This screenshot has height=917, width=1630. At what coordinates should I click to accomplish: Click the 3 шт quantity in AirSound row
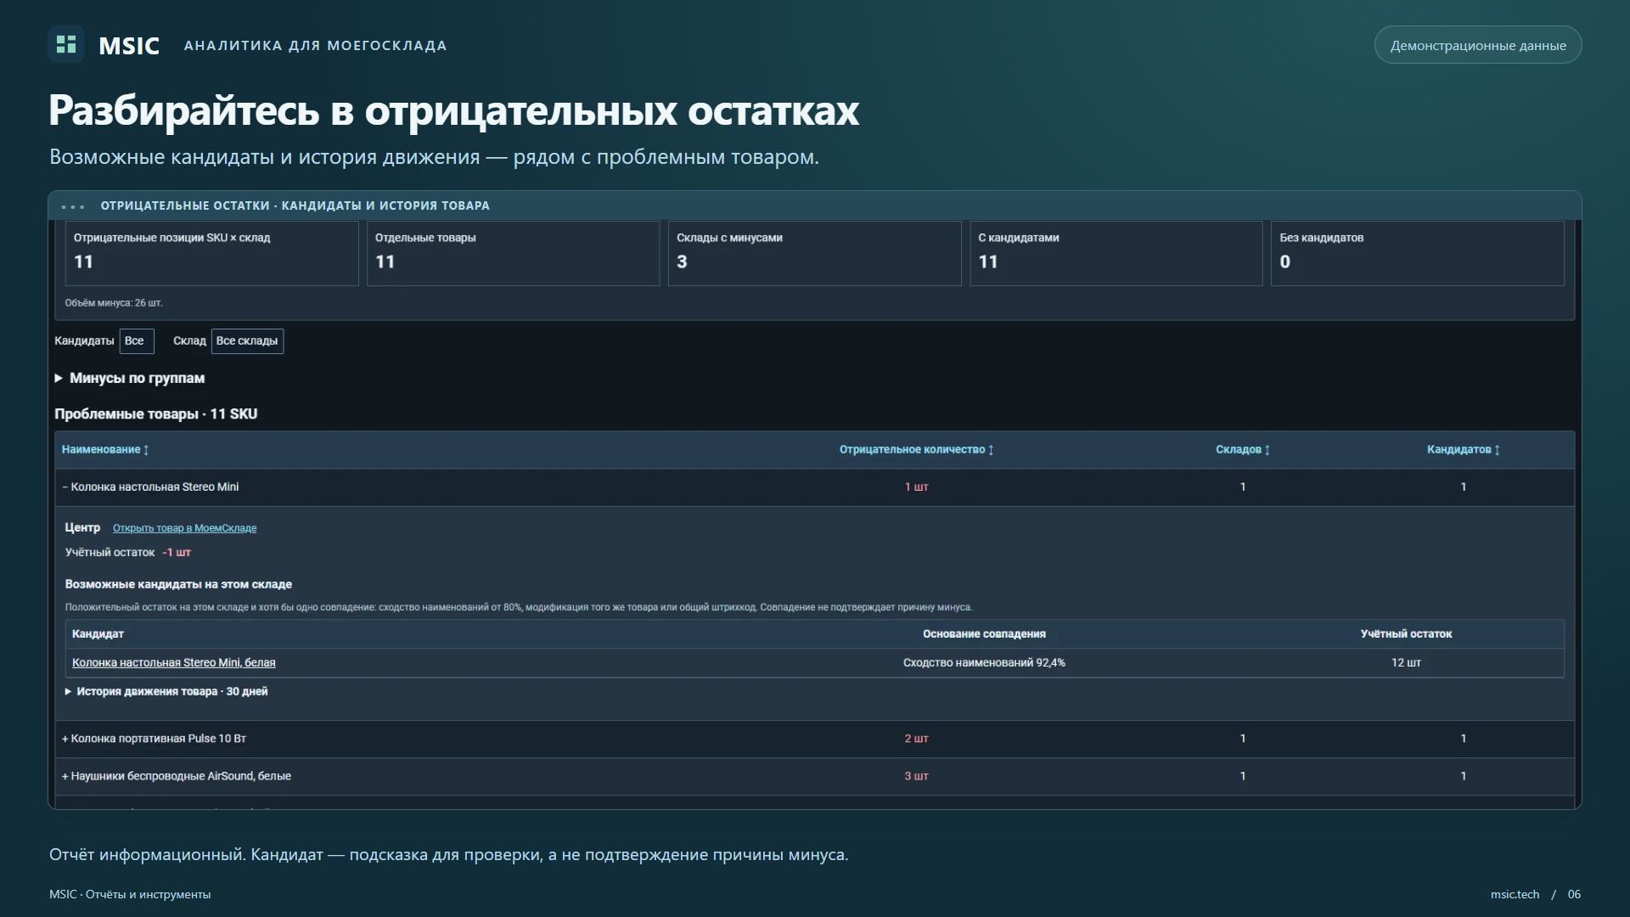click(x=916, y=776)
